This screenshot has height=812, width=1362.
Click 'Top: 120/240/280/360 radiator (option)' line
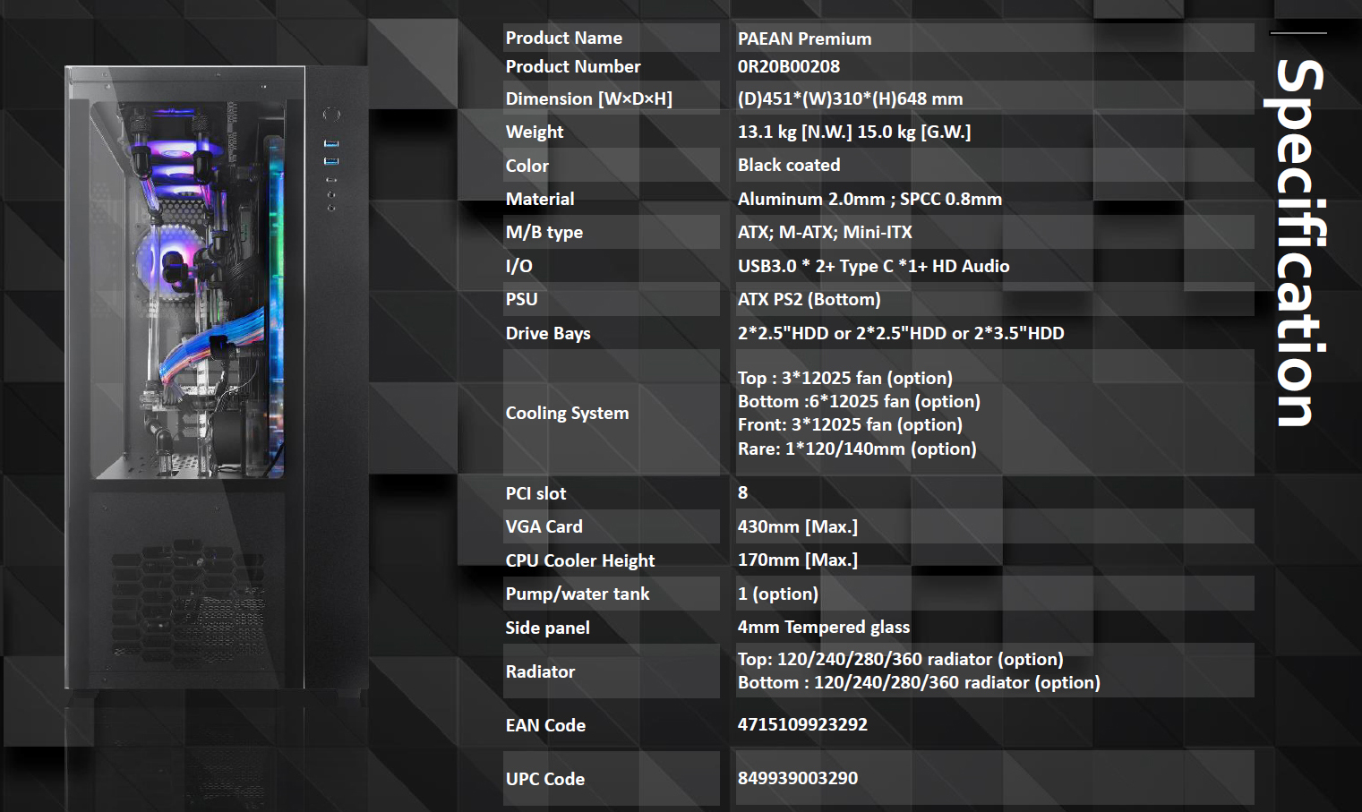coord(901,659)
